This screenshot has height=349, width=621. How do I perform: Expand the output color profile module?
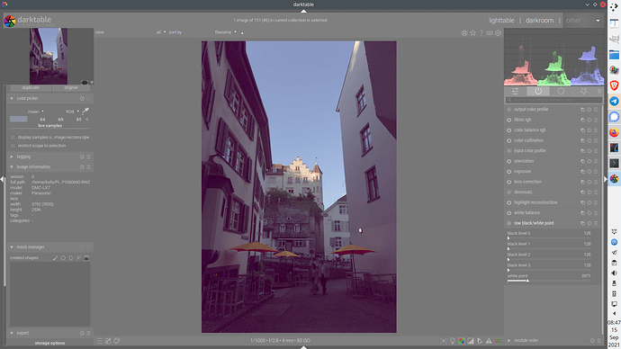click(531, 110)
